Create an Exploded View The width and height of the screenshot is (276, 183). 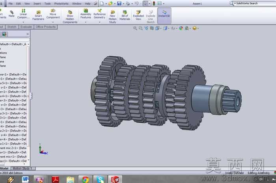tap(138, 15)
